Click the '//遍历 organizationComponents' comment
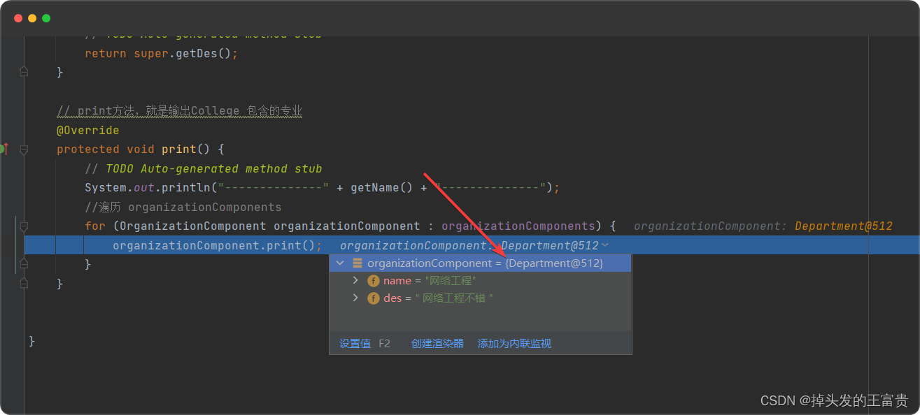920x415 pixels. (x=183, y=207)
